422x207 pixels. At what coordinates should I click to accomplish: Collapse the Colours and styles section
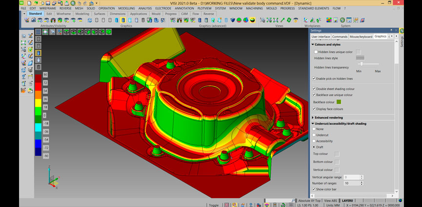pyautogui.click(x=313, y=45)
